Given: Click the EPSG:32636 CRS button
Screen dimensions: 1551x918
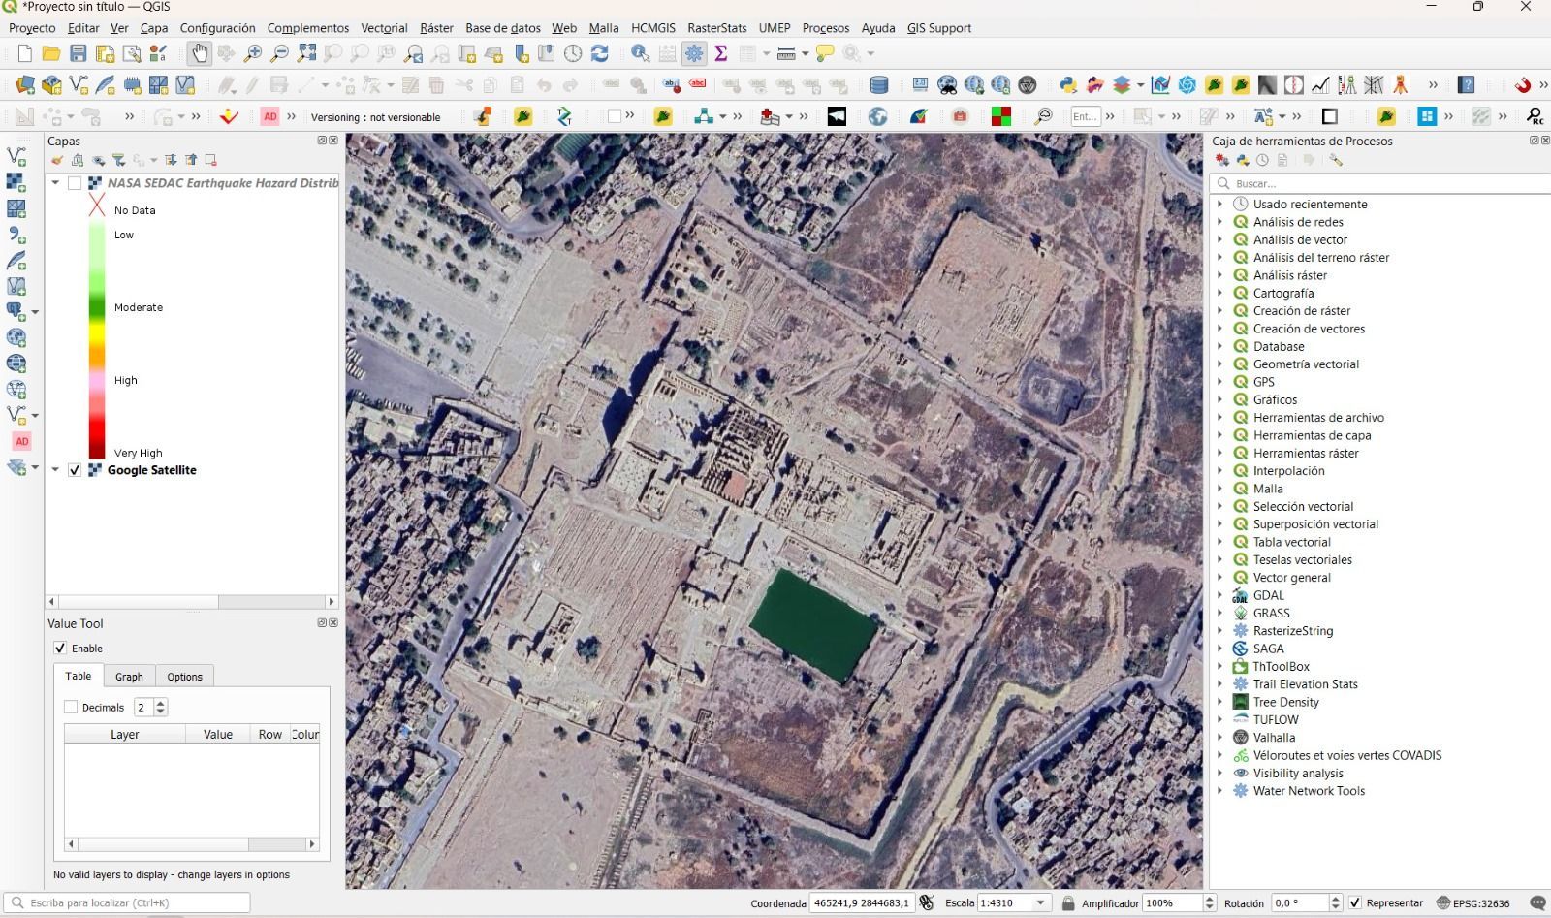Looking at the screenshot, I should click(1472, 902).
